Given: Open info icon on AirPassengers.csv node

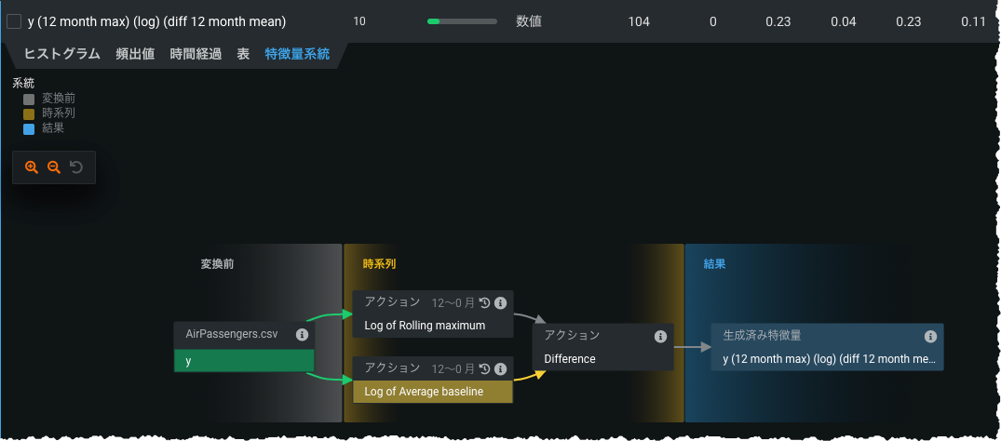Looking at the screenshot, I should click(x=302, y=335).
